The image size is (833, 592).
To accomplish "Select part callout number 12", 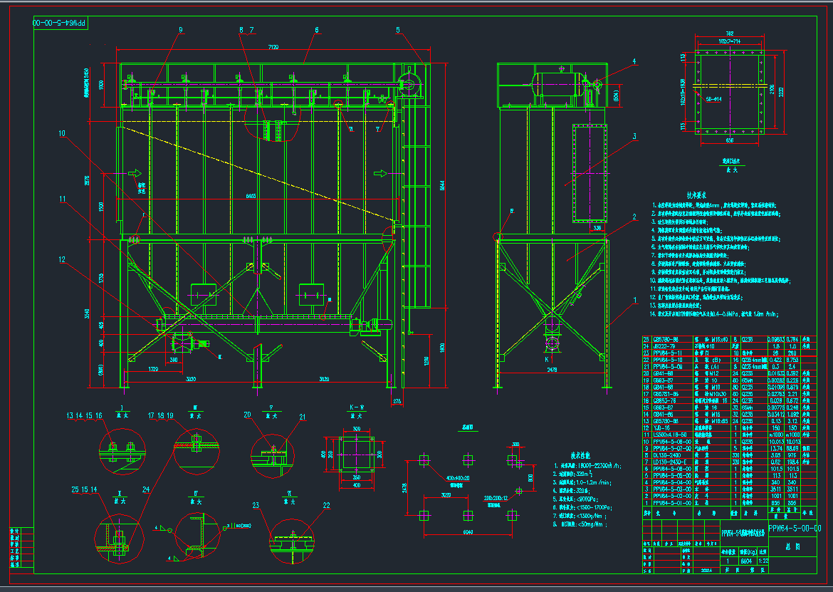I will pos(62,259).
